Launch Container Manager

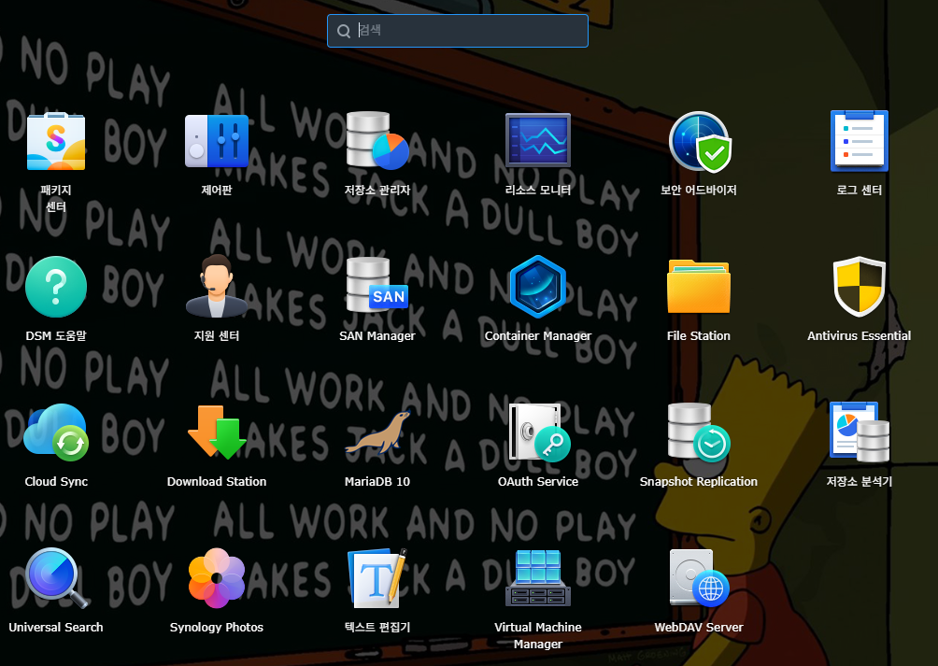point(538,288)
